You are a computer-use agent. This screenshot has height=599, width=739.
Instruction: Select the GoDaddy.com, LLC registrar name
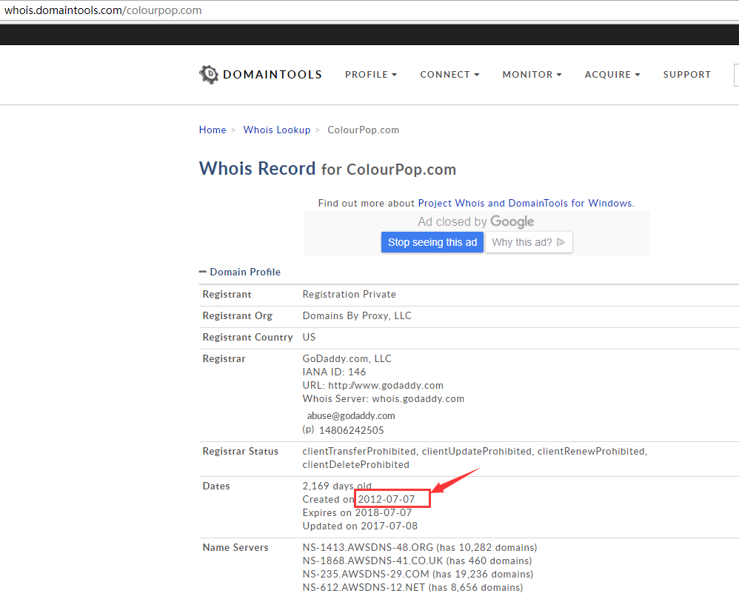[347, 358]
